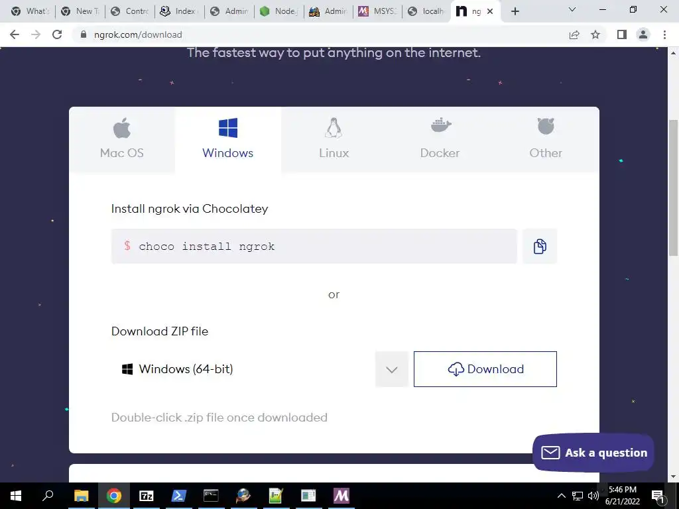679x509 pixels.
Task: Click the taskbar clock and date
Action: pos(623,496)
